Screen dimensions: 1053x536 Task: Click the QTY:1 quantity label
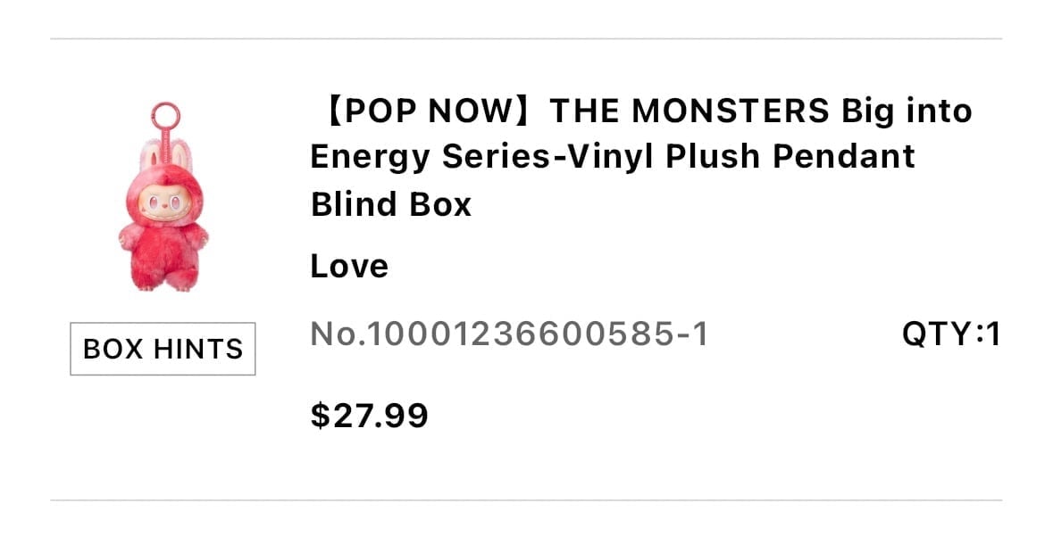951,334
